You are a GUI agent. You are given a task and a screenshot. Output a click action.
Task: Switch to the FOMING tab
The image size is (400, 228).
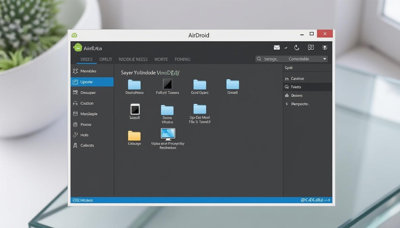[182, 59]
